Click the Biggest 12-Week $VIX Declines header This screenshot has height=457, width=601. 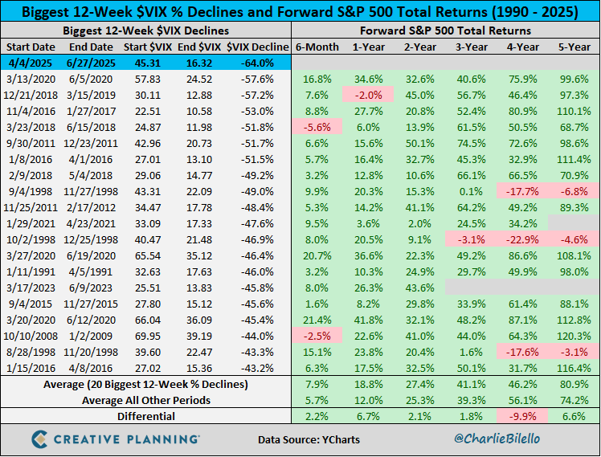(146, 31)
